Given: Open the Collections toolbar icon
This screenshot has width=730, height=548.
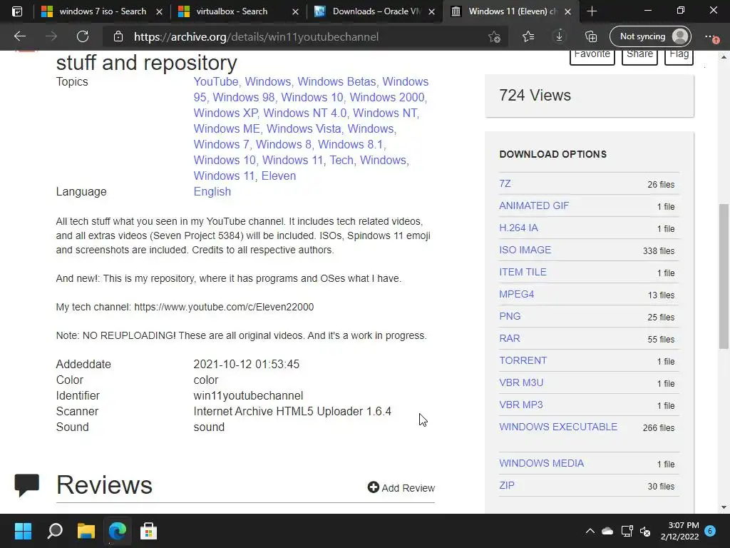Looking at the screenshot, I should tap(591, 36).
